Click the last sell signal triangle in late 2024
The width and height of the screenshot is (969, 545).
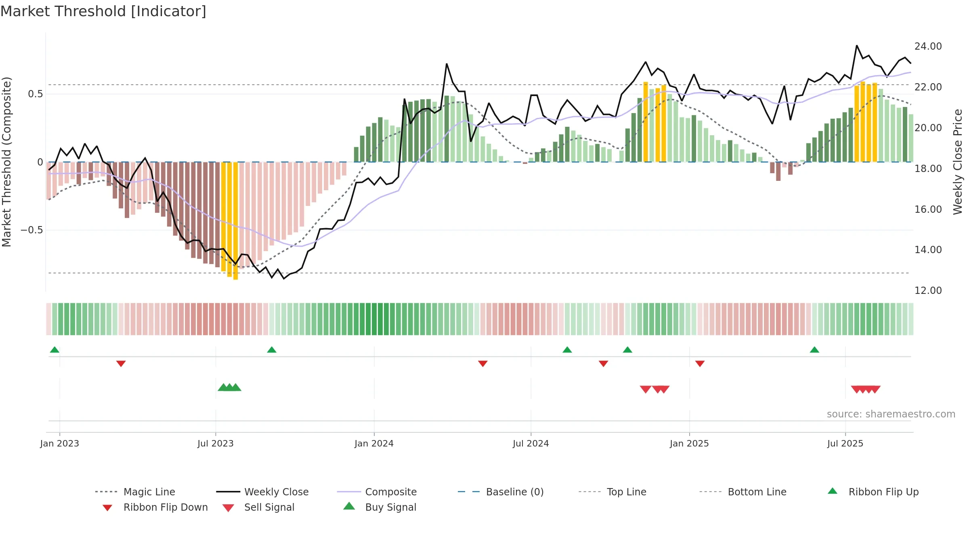point(664,389)
